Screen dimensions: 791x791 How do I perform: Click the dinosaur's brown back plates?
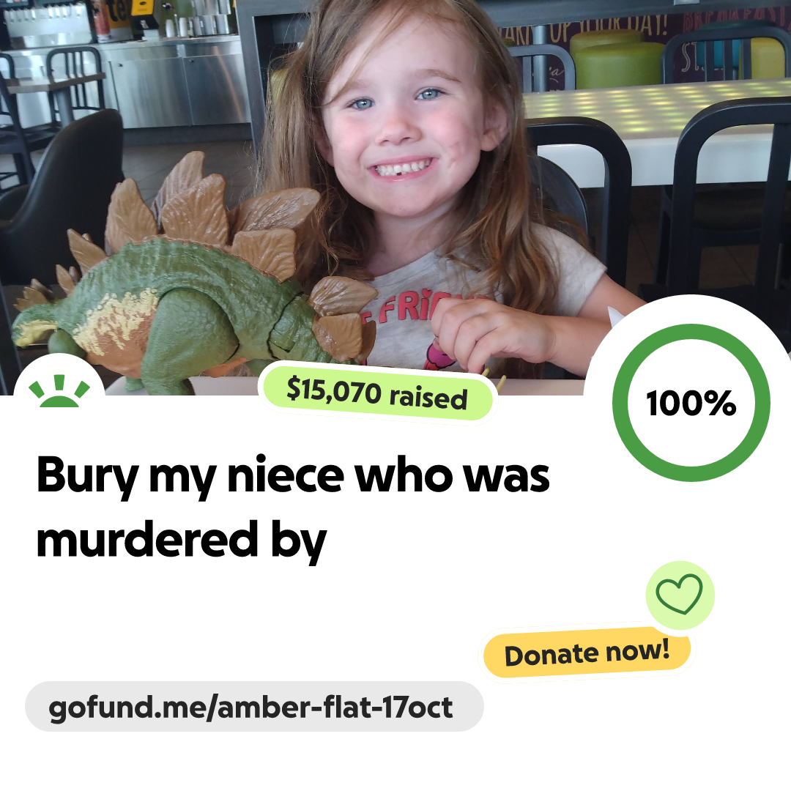click(212, 217)
